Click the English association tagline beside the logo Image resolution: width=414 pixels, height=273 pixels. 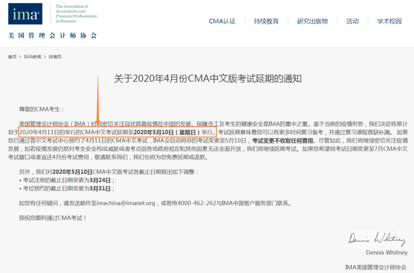coord(76,14)
